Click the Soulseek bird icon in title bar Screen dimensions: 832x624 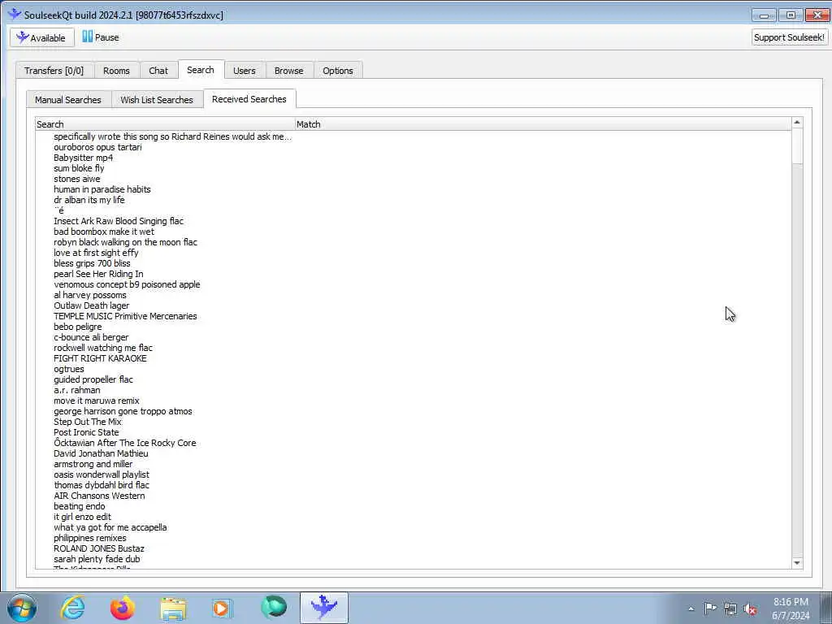(15, 15)
